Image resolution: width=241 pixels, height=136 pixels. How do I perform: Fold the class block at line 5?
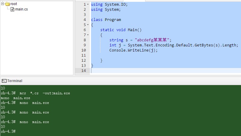pos(88,25)
